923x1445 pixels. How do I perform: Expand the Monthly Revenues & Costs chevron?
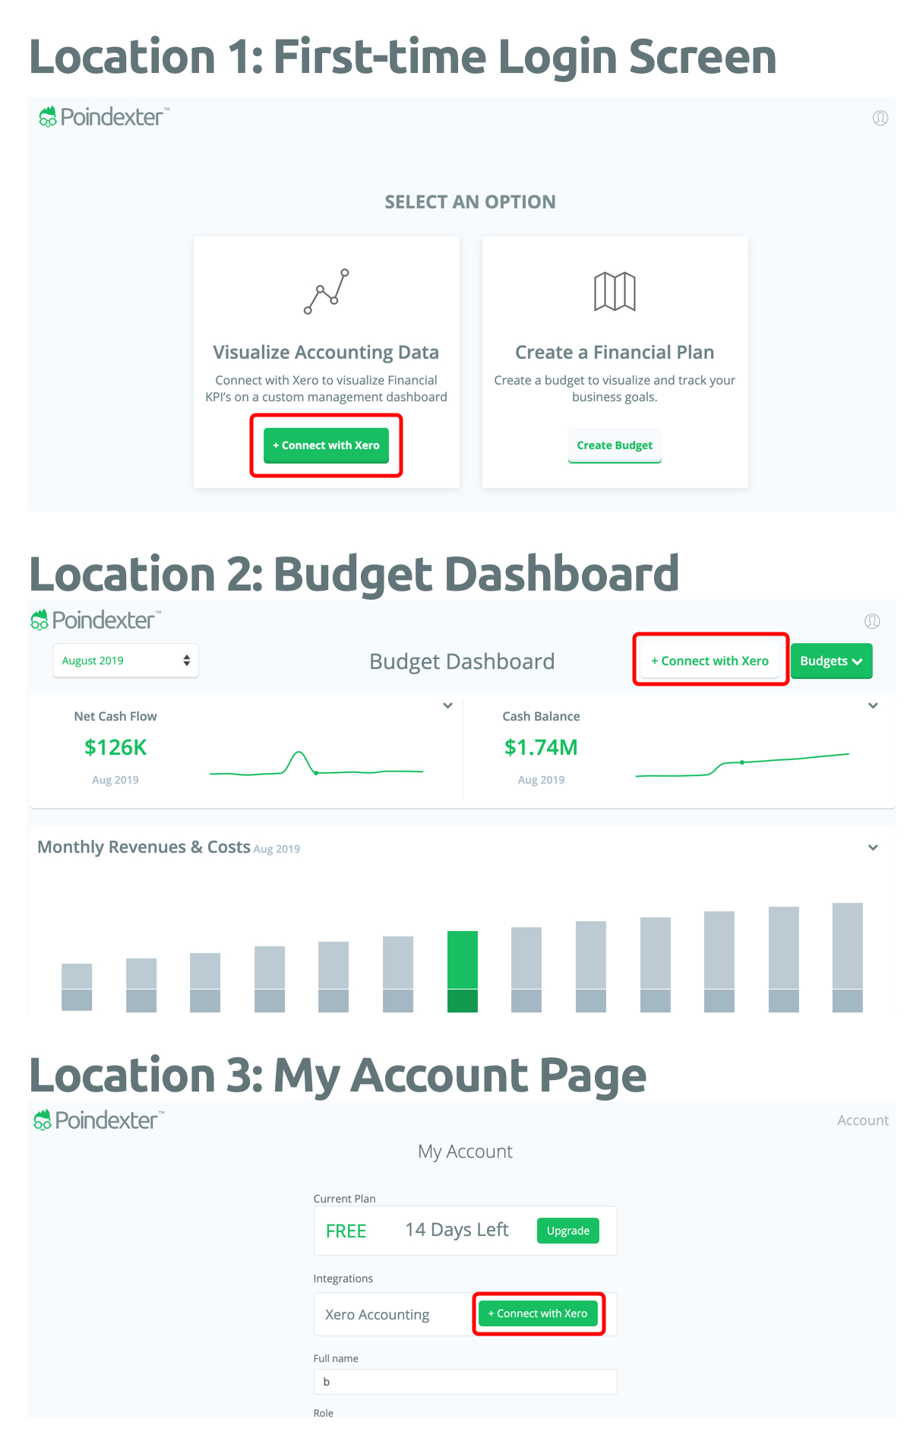click(873, 848)
